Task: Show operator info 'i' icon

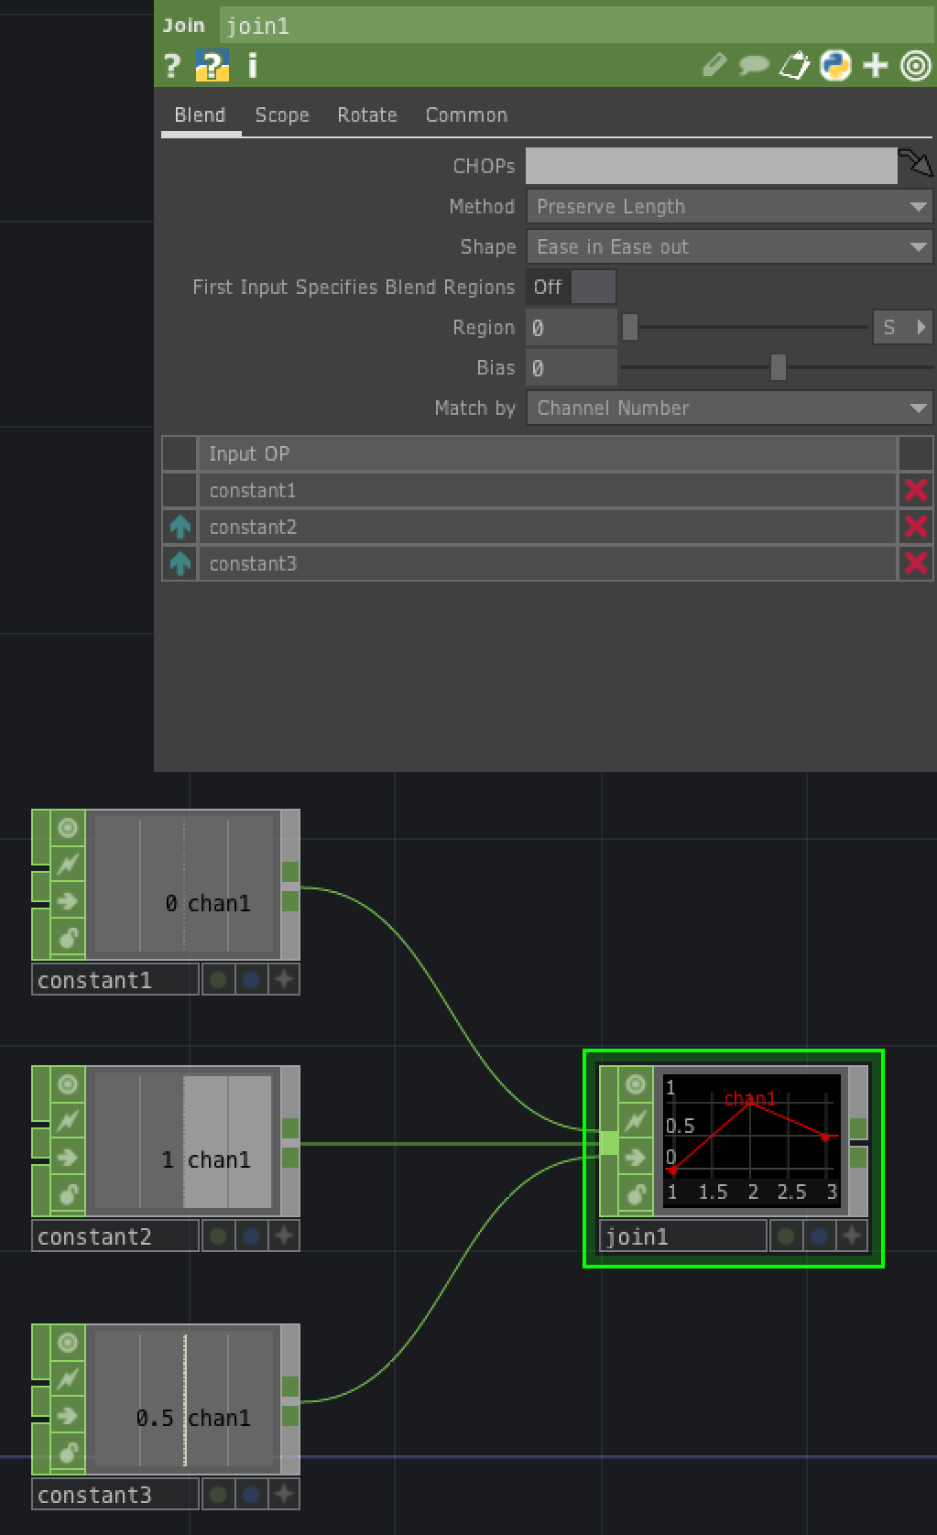Action: pyautogui.click(x=253, y=66)
